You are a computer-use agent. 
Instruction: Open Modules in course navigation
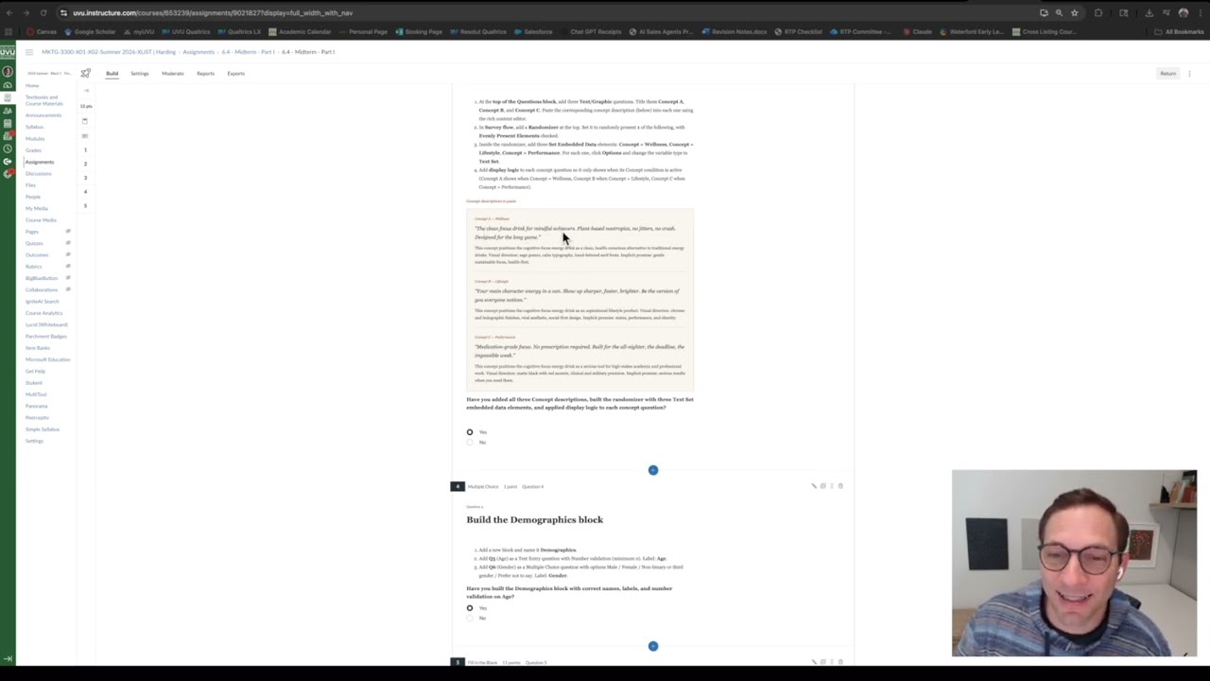click(x=35, y=139)
